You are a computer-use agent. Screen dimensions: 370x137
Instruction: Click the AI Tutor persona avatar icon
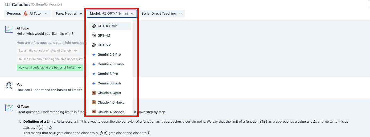tap(26, 14)
